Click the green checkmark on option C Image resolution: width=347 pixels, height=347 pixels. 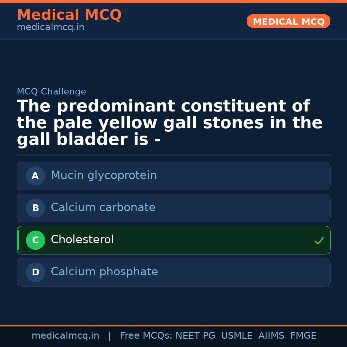click(319, 240)
